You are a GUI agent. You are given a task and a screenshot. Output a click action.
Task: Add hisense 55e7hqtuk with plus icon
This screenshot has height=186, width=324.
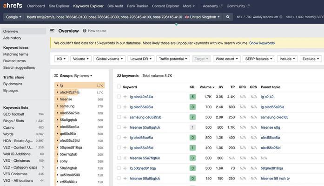[125, 158]
